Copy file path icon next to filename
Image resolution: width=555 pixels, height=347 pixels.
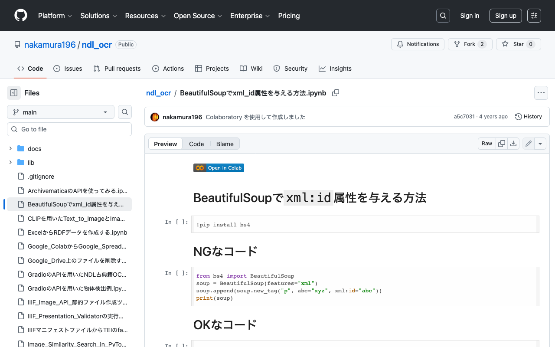point(336,93)
